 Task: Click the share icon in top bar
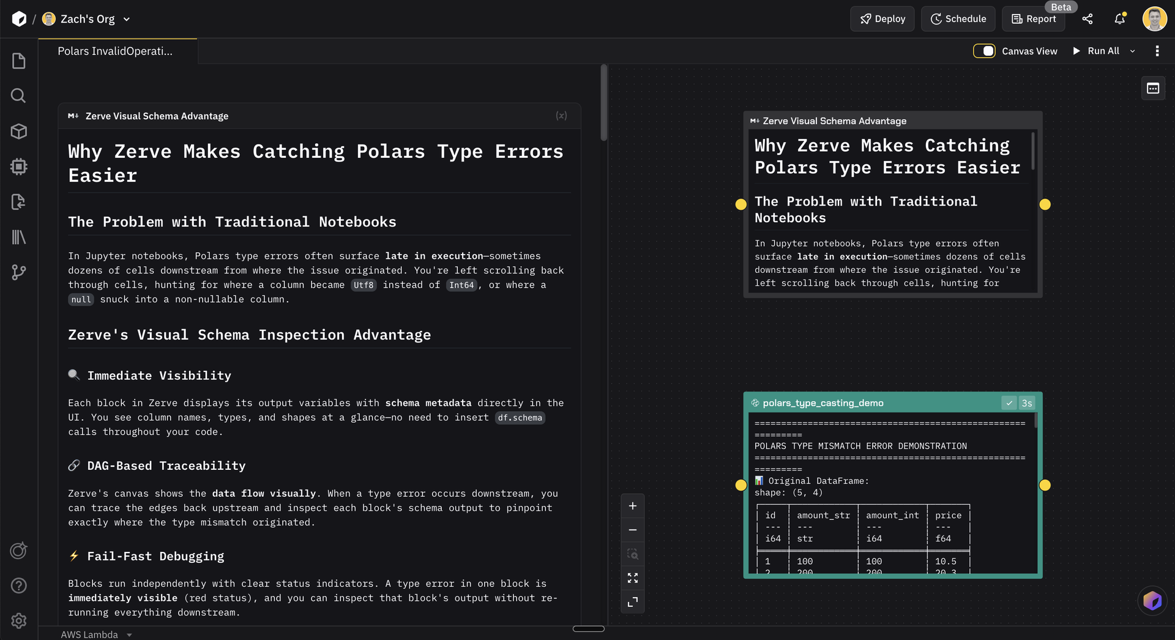coord(1087,19)
